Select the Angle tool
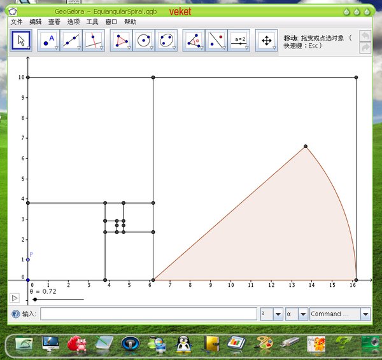The width and height of the screenshot is (382, 360). click(194, 40)
